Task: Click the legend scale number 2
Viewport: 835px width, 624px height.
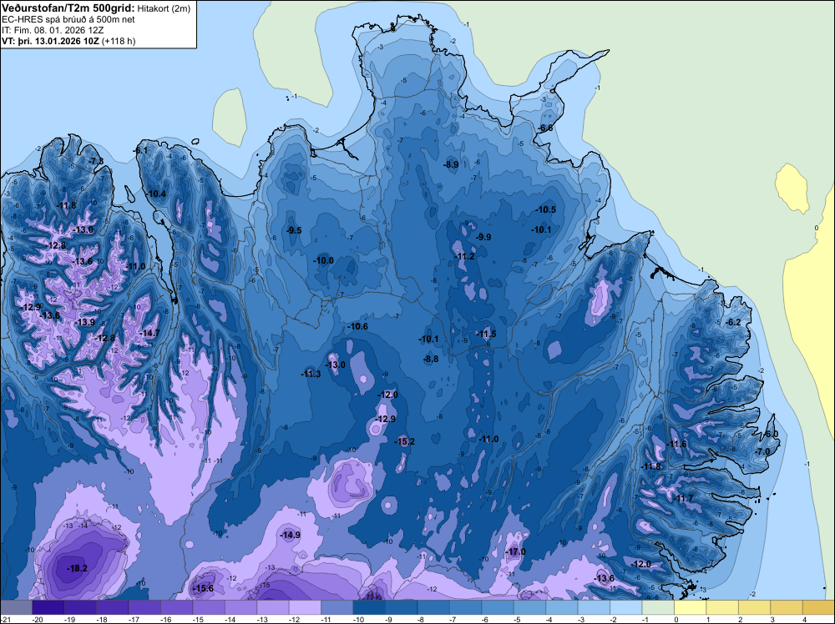Action: click(x=740, y=620)
